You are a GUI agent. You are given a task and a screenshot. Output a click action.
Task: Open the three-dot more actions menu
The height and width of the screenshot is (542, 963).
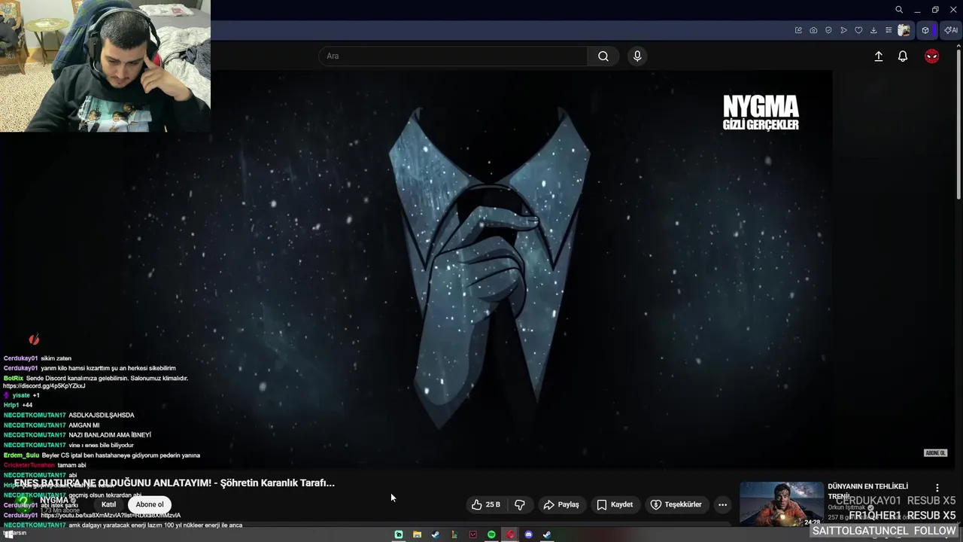(x=722, y=504)
